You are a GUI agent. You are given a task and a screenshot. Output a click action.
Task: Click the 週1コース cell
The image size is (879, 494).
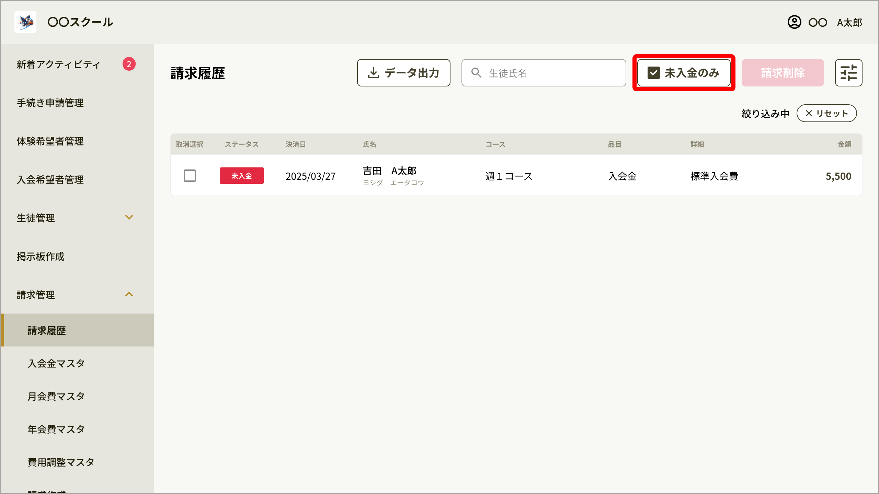[x=509, y=176]
